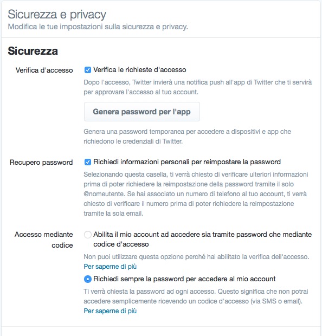
Task: Click the Selezionando questa casella help paragraph
Action: tap(196, 193)
